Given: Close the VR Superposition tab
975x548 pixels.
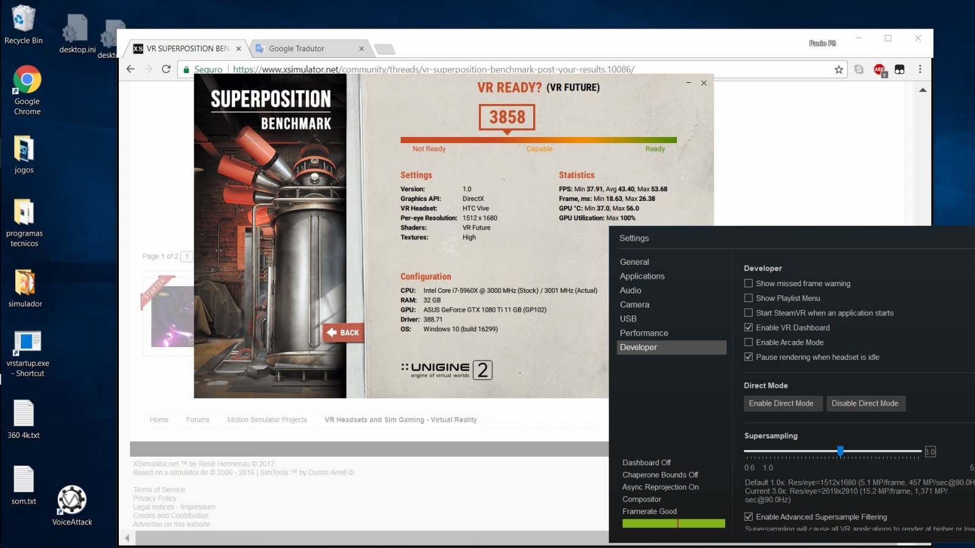Looking at the screenshot, I should [238, 49].
